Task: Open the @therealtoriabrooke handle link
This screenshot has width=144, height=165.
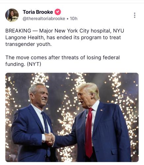Action: tap(44, 18)
